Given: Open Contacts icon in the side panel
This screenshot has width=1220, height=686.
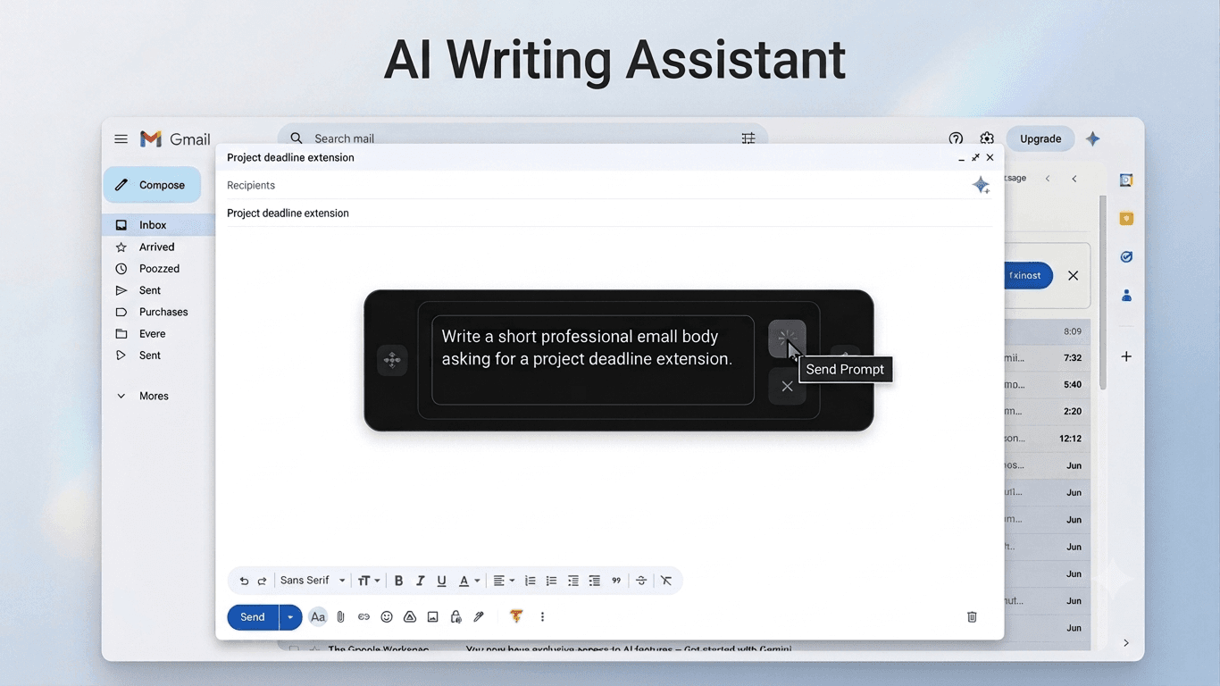Looking at the screenshot, I should [x=1126, y=296].
